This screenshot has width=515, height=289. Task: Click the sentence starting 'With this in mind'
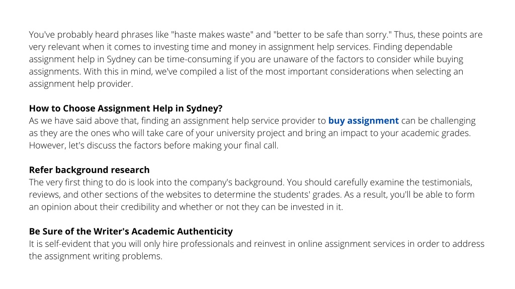click(246, 78)
